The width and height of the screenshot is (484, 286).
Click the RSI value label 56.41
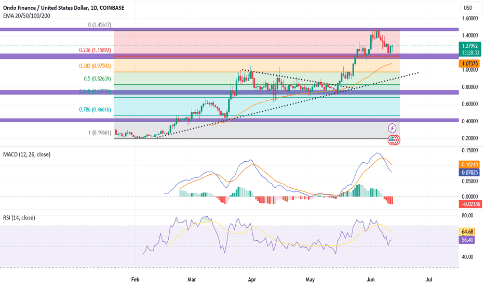[467, 240]
